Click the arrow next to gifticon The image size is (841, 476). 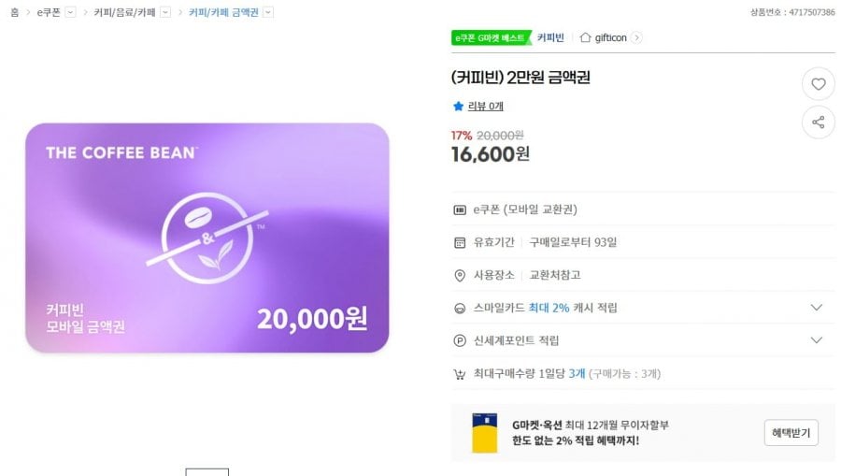pos(636,38)
